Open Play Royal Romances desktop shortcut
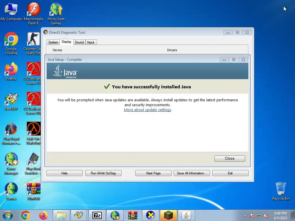295x221 pixels. (11, 134)
